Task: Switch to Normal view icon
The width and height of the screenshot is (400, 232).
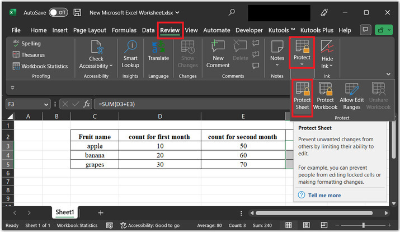Action: [289, 225]
